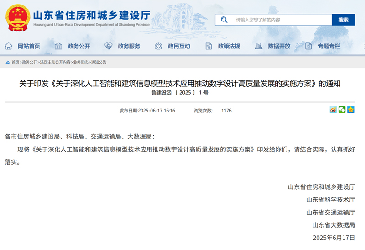
Task: Click the document icon beside 政策法规
Action: click(x=209, y=46)
